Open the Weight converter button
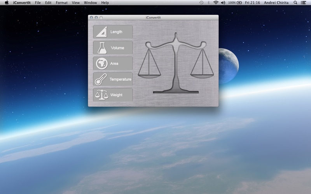 pyautogui.click(x=113, y=95)
